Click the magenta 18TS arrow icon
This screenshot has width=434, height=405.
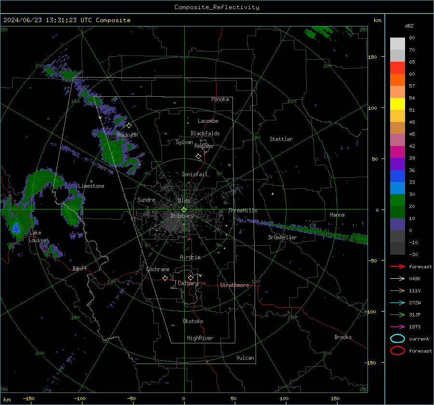(x=397, y=327)
